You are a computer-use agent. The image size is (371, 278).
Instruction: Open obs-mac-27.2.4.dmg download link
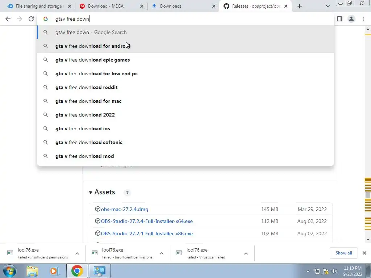125,209
